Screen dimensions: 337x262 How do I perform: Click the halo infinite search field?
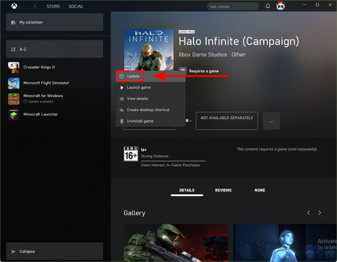pyautogui.click(x=233, y=7)
